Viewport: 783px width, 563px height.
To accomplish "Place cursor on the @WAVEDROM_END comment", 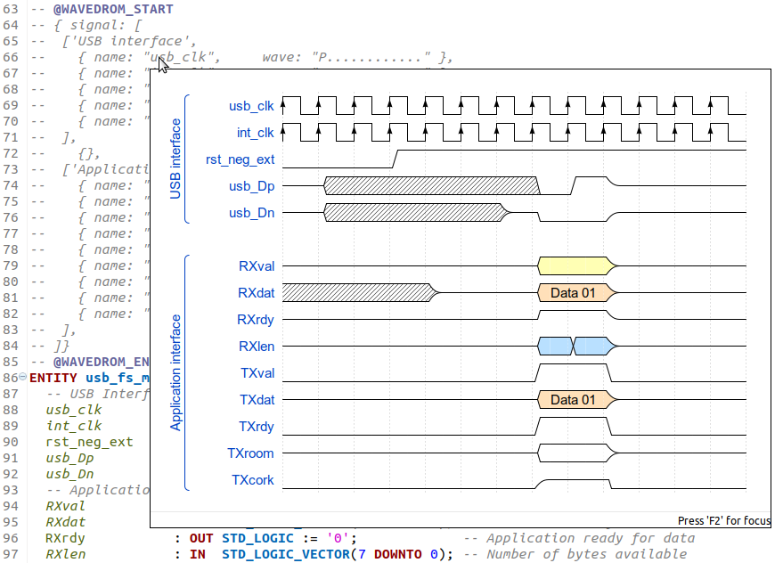I will click(98, 362).
